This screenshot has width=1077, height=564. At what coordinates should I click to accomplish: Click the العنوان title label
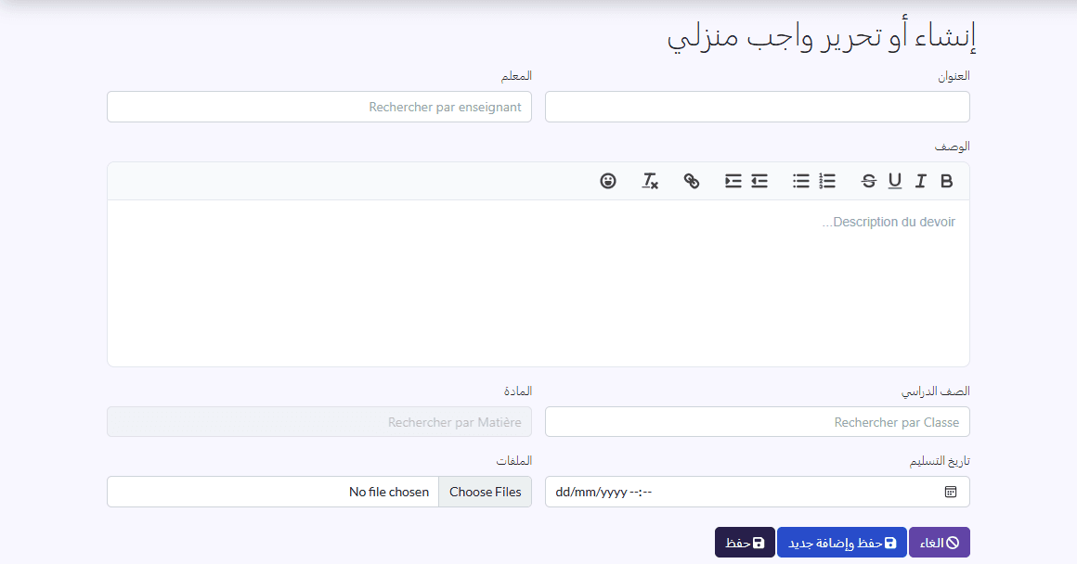(x=954, y=76)
